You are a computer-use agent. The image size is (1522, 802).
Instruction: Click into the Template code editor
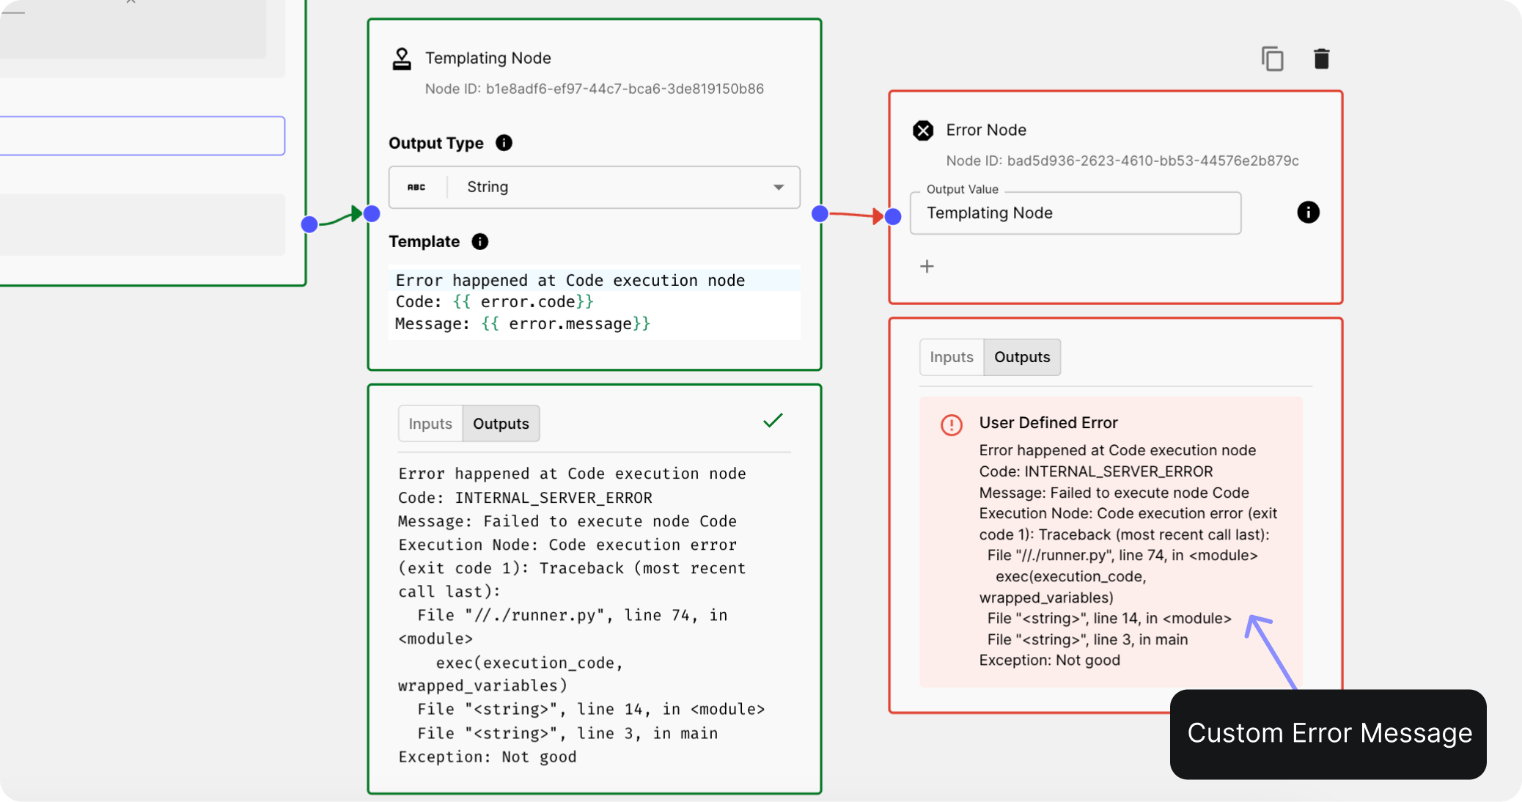click(594, 302)
